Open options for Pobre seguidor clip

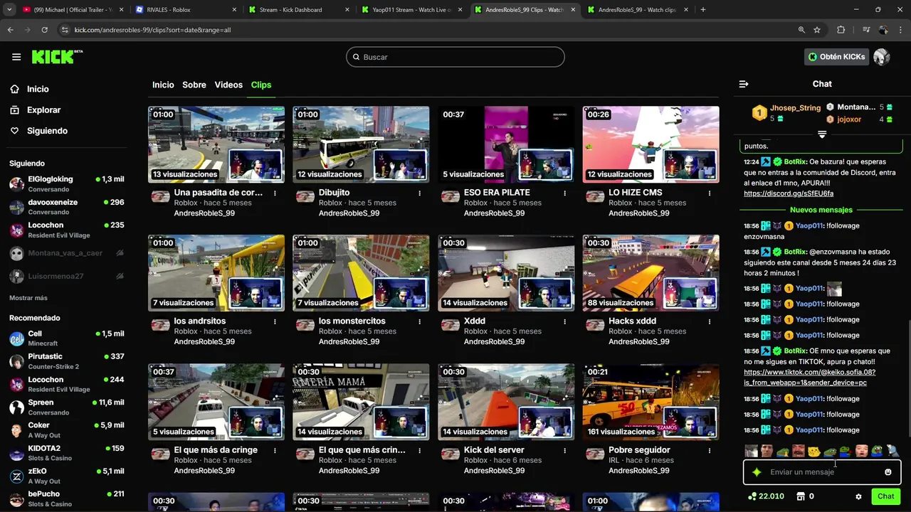710,451
